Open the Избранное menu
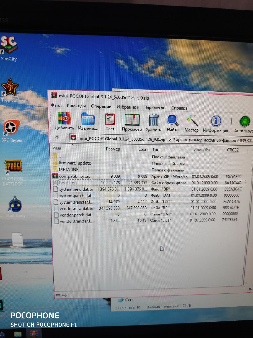 tap(128, 107)
